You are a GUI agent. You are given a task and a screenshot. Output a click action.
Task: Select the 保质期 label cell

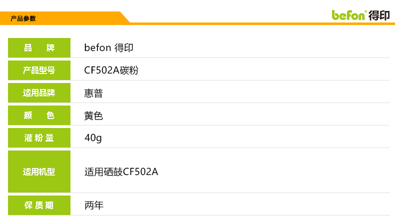click(39, 205)
